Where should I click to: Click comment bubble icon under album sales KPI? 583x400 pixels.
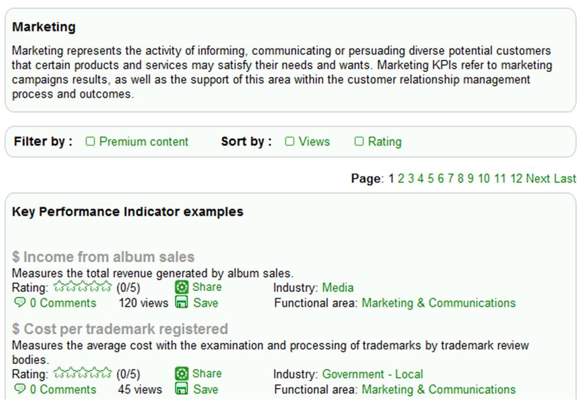click(19, 303)
